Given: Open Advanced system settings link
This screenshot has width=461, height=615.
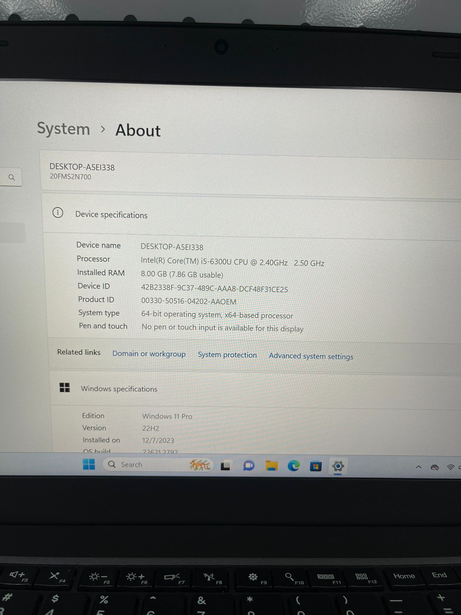Looking at the screenshot, I should 311,356.
